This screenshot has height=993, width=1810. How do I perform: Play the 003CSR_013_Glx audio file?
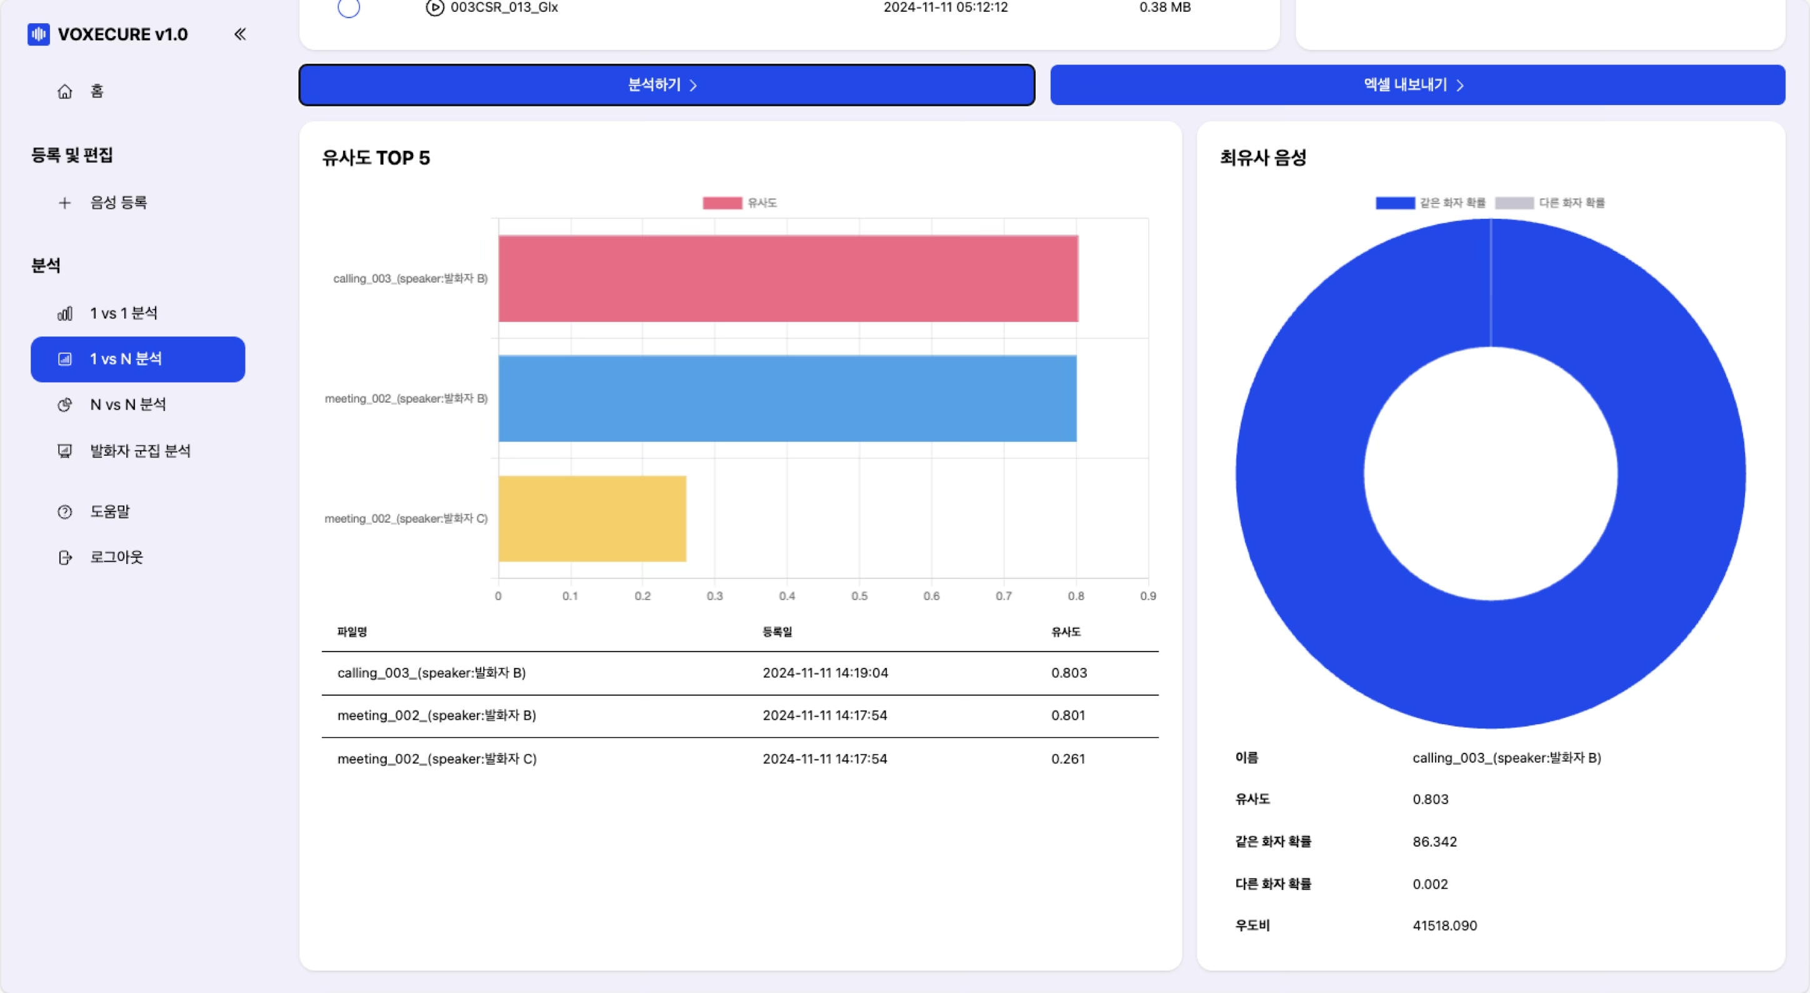(x=435, y=8)
